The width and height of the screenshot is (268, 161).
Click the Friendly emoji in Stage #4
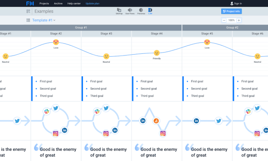[157, 53]
